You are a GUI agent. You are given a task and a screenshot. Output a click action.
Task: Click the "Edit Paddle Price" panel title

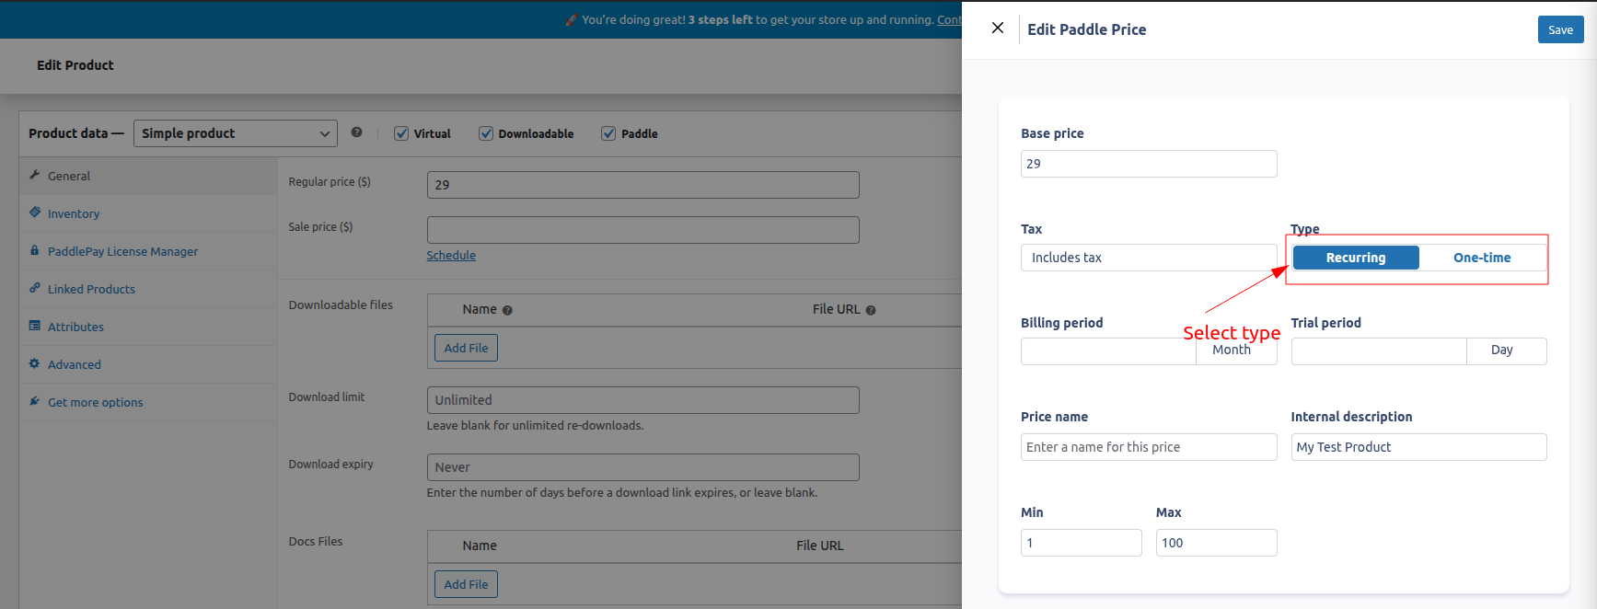[x=1087, y=29]
